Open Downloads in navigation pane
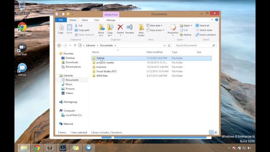 (x=72, y=62)
